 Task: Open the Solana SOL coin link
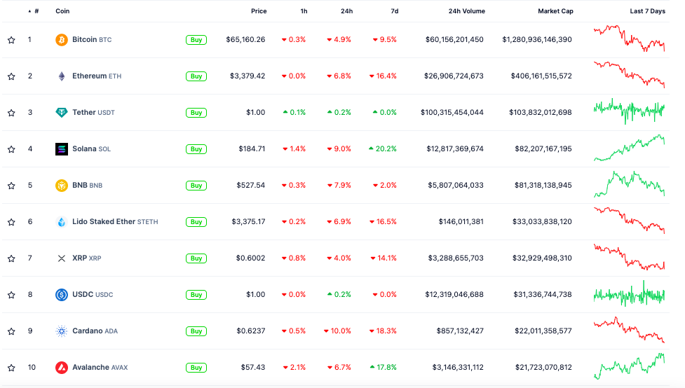91,149
